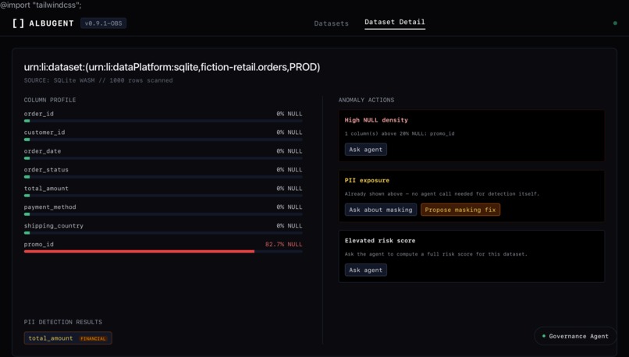
Task: Click the green status dot in header
Action: click(615, 23)
